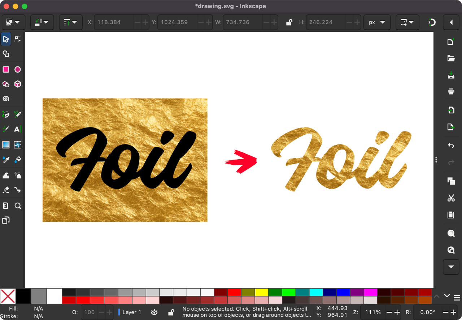Select the Connector tool
Viewport: 462px width, 320px height.
pyautogui.click(x=17, y=190)
